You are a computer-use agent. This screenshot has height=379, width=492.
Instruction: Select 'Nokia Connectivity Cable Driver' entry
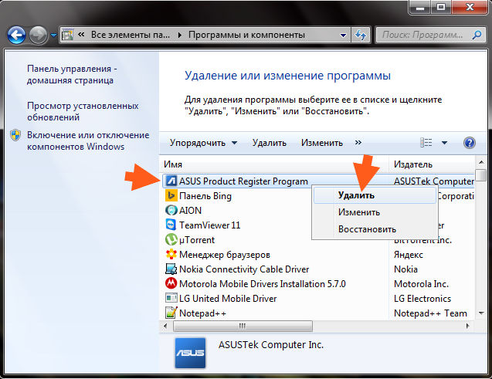244,269
